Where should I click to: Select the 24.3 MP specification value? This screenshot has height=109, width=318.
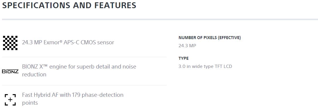click(x=187, y=46)
